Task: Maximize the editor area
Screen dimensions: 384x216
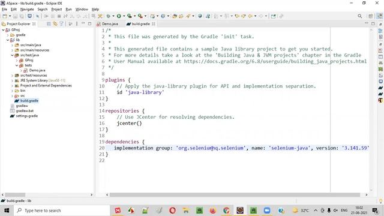Action: click(373, 24)
